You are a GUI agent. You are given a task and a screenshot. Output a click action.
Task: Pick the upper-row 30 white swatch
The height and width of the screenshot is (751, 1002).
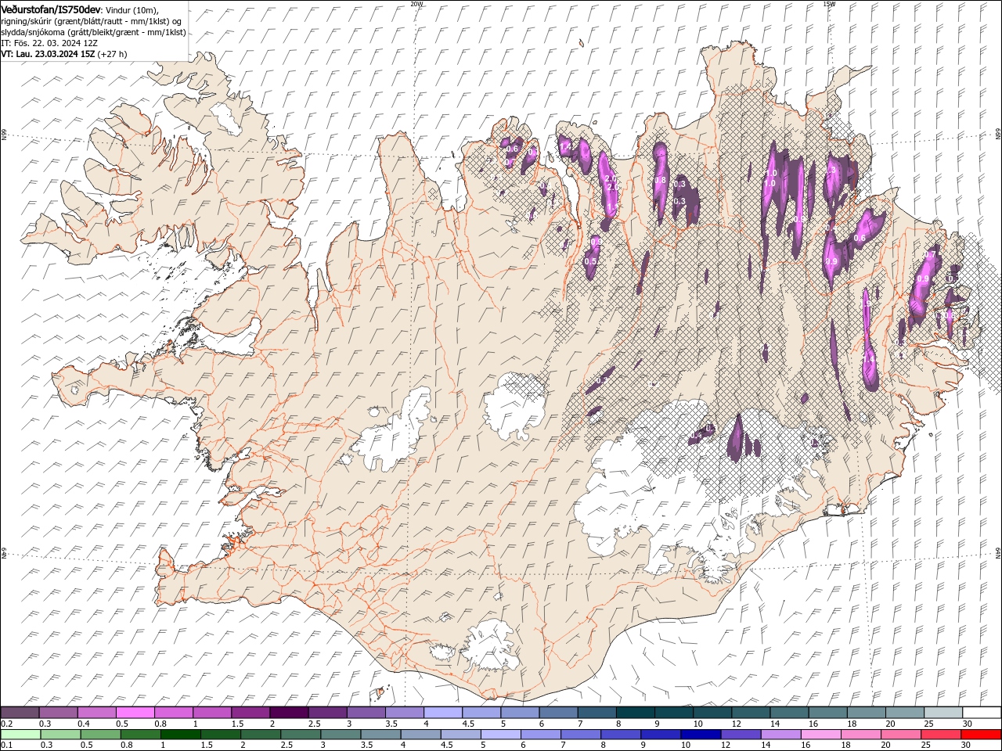click(x=981, y=713)
